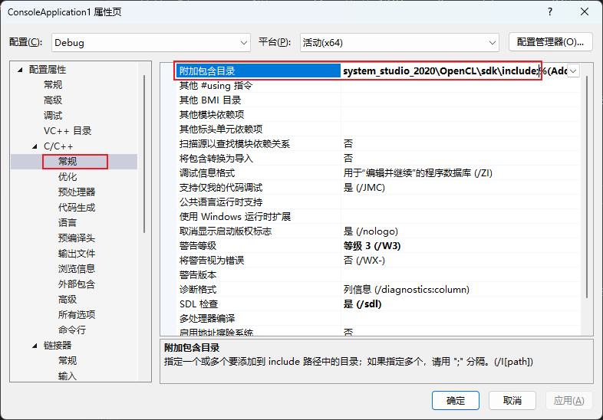Open the 平台 活动(x64) dropdown
This screenshot has height=420, width=603.
tap(399, 42)
